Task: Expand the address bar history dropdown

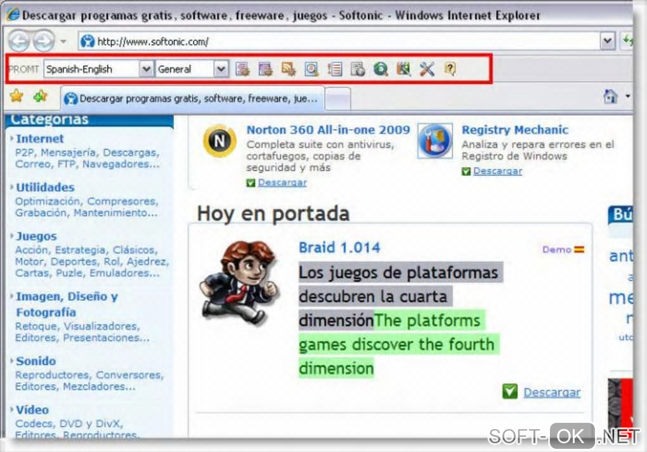Action: click(608, 41)
